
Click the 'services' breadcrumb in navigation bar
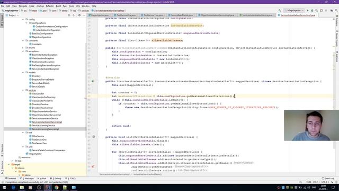coord(84,11)
